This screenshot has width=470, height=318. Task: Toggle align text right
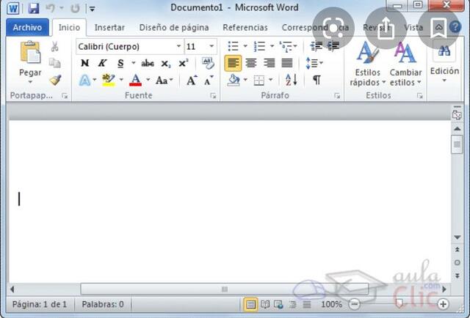270,63
